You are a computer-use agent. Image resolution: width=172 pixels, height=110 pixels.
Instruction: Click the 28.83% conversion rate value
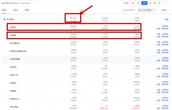(137, 82)
